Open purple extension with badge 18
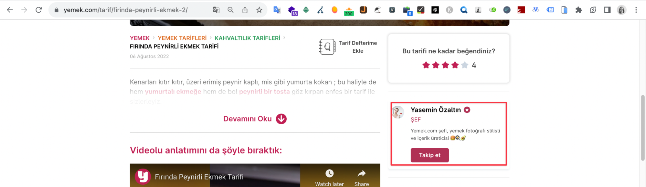The image size is (646, 187). [292, 11]
